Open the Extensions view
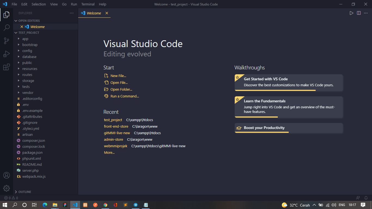Viewport: 372px width, 209px height. point(7,67)
